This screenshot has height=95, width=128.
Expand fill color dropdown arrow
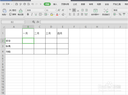tap(54, 15)
